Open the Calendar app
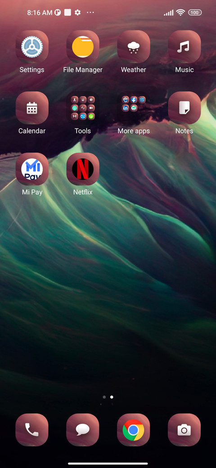 tap(32, 108)
